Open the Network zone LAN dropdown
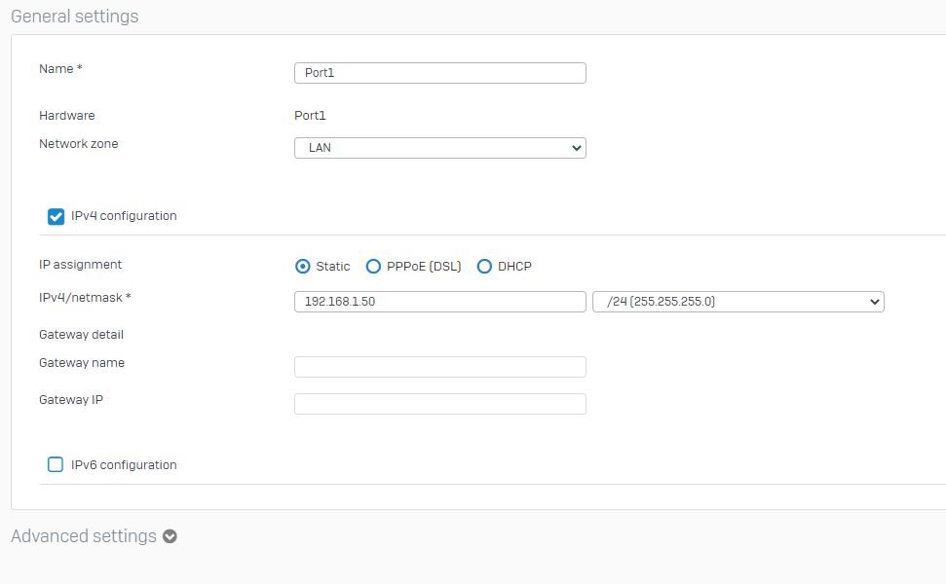Image resolution: width=946 pixels, height=584 pixels. 439,148
